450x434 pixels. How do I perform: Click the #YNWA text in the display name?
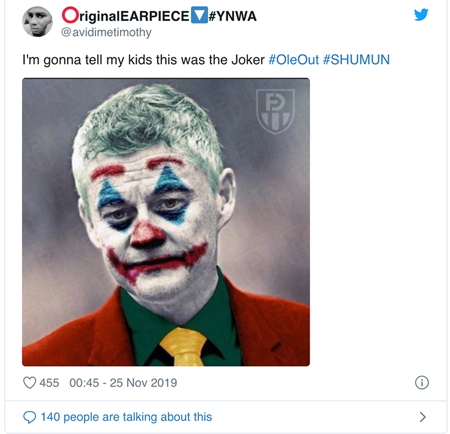click(232, 16)
